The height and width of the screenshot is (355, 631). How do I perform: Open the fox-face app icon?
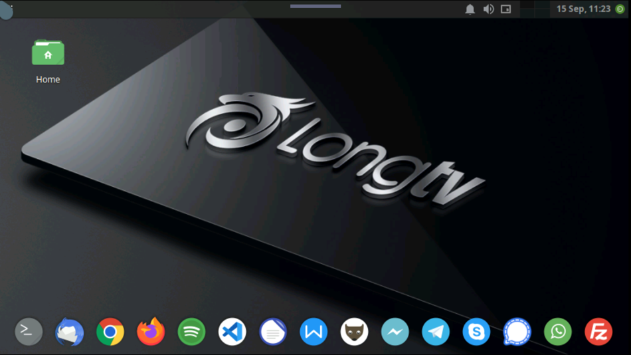point(354,332)
